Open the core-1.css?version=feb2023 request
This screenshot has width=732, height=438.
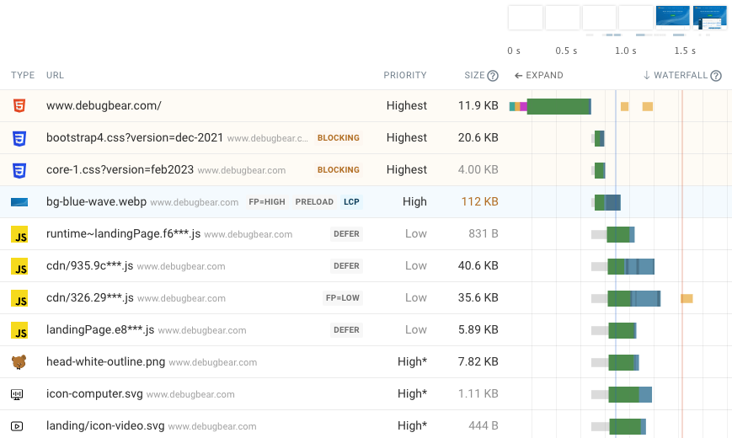[366, 170]
